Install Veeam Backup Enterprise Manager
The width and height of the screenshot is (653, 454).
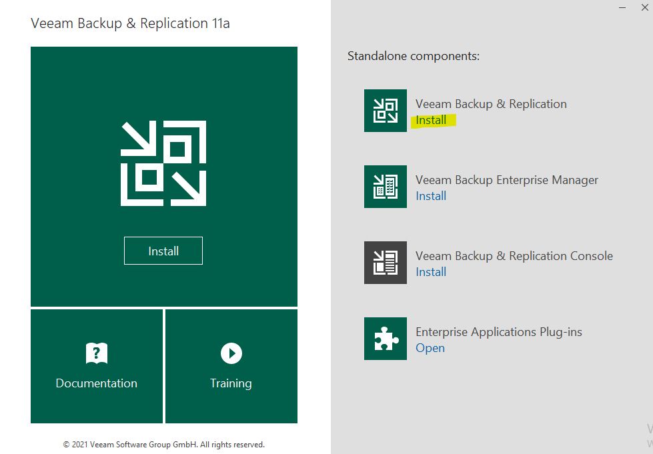431,196
